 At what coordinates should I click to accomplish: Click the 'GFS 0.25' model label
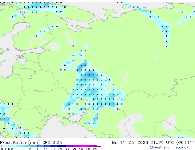pos(52,143)
